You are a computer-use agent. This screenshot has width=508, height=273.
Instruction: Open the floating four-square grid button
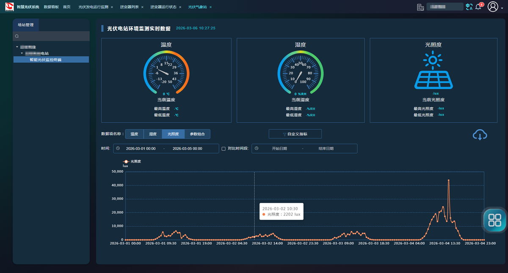[x=494, y=220]
